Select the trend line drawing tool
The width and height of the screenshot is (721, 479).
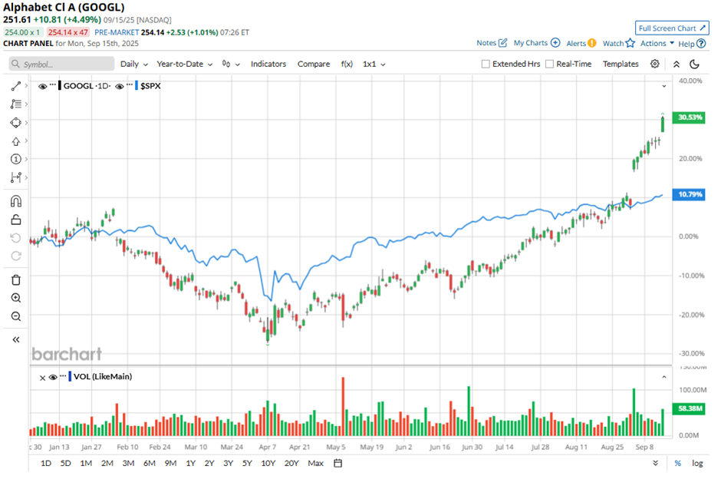[x=15, y=86]
